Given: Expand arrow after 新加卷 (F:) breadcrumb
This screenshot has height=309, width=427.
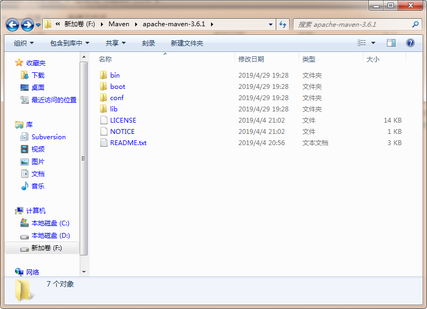Looking at the screenshot, I should point(102,24).
